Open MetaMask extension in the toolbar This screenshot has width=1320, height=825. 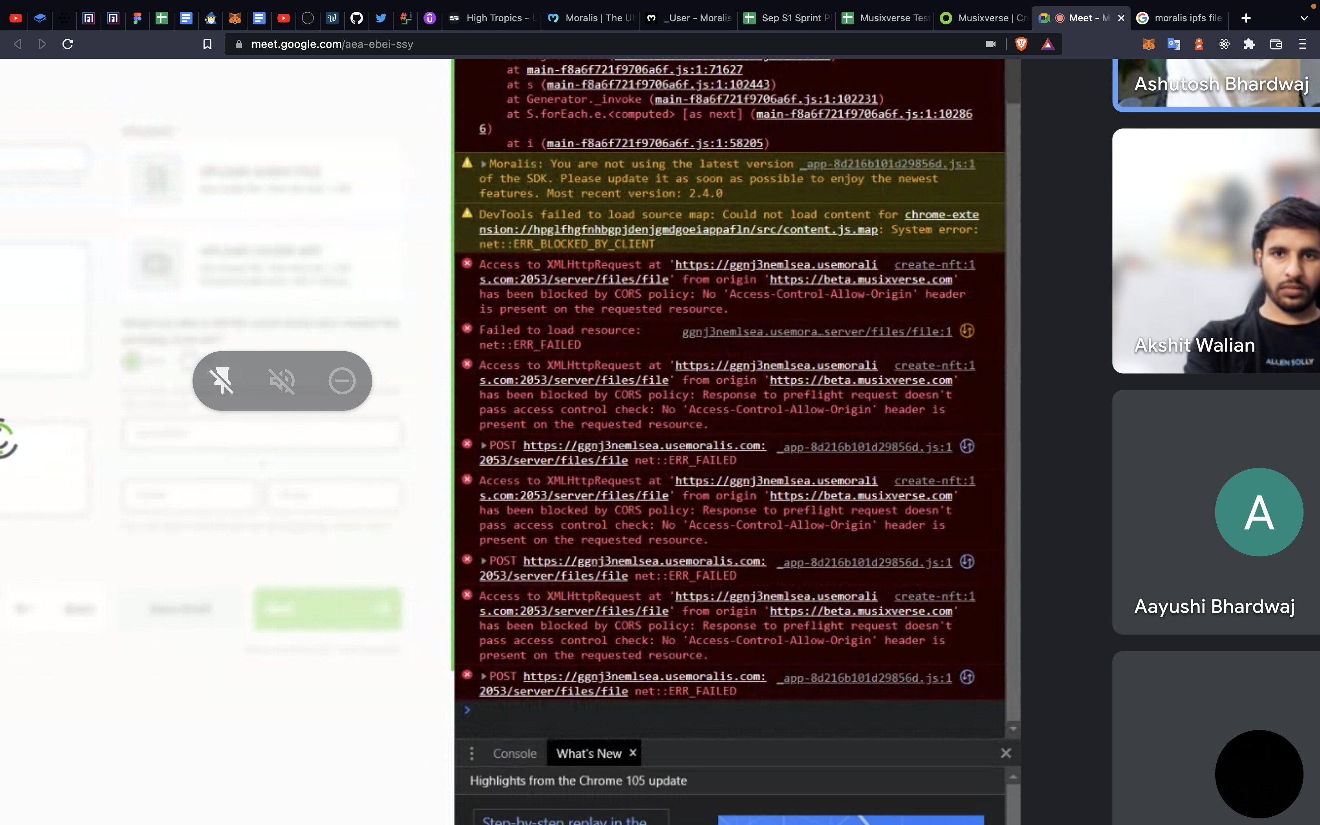pyautogui.click(x=1148, y=44)
